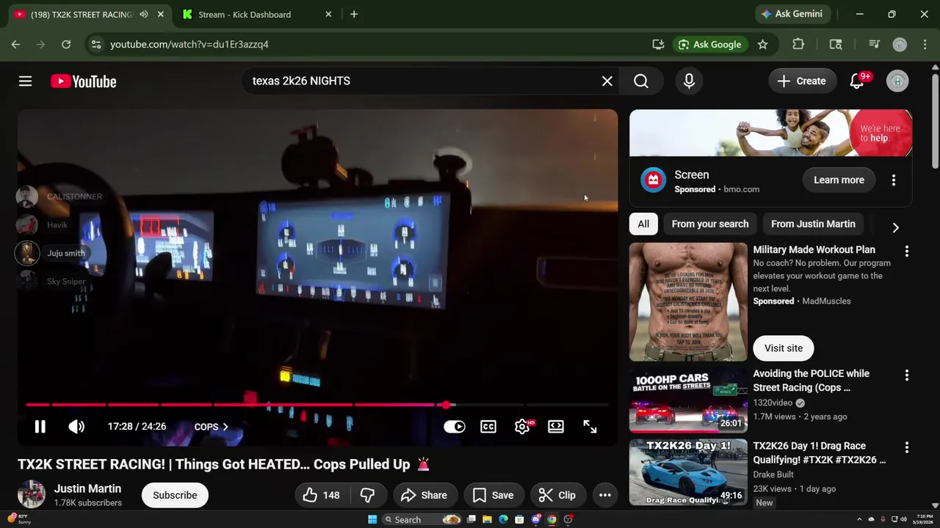Screen dimensions: 940x528
Task: Bookmark this page with the star
Action: pyautogui.click(x=762, y=45)
